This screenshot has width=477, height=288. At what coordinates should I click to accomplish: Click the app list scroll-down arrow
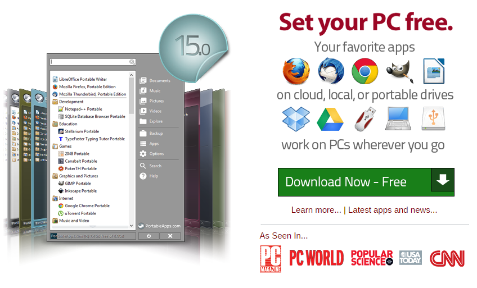(132, 226)
